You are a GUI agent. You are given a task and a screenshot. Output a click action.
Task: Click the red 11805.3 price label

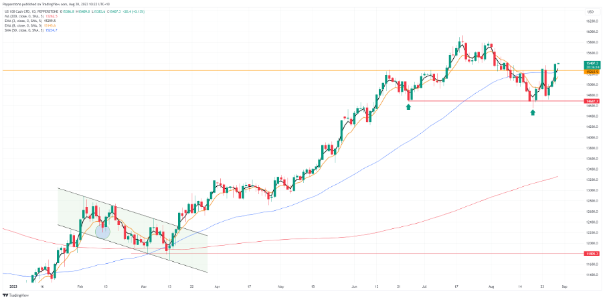(592, 254)
